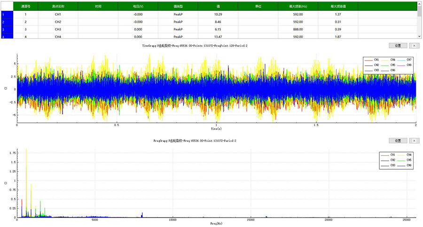Click the CH4 yellow swatch in time legend

[385, 60]
